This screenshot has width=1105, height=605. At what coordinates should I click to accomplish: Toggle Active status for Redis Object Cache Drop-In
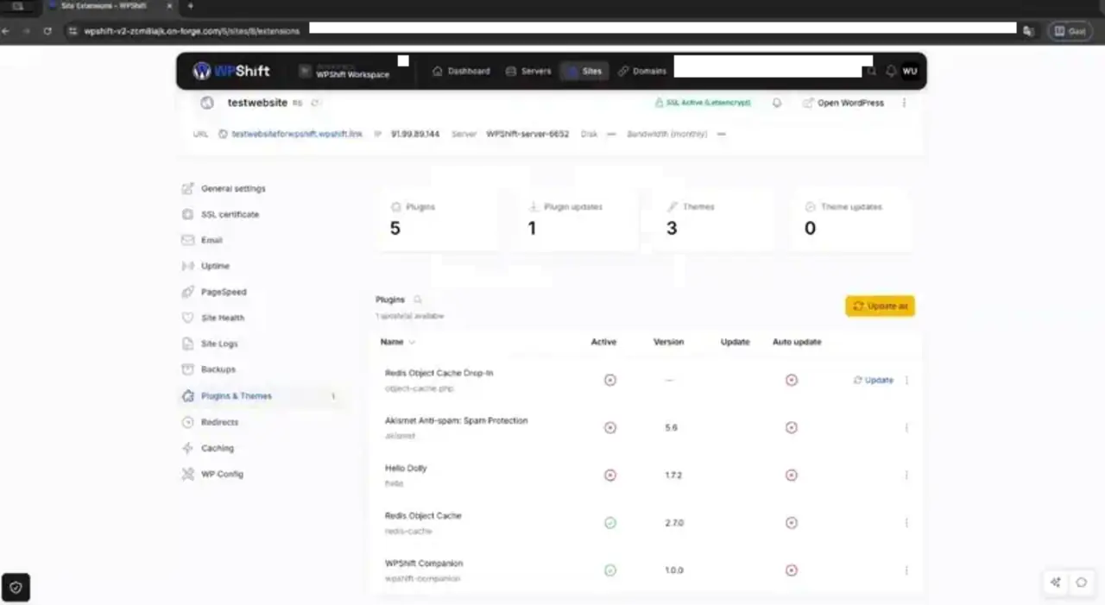(x=610, y=380)
